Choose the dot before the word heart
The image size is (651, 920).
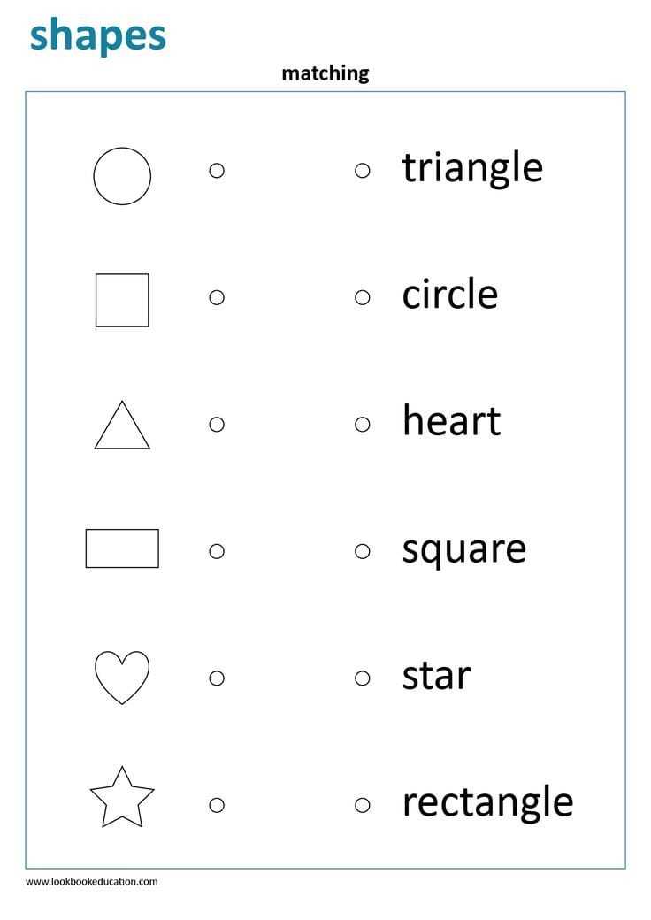[x=363, y=425]
